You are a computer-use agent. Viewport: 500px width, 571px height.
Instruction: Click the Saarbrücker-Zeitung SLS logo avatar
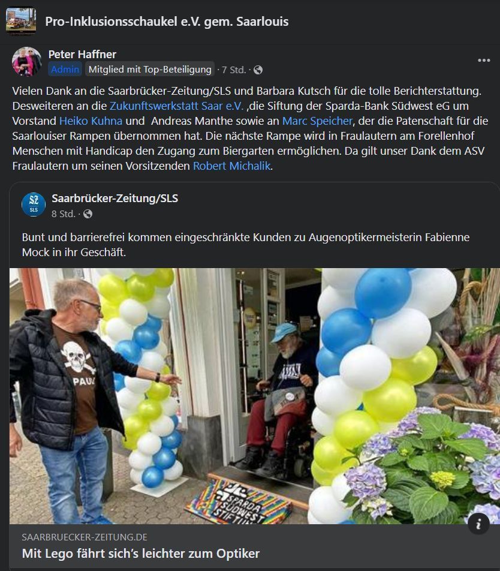[x=34, y=205]
